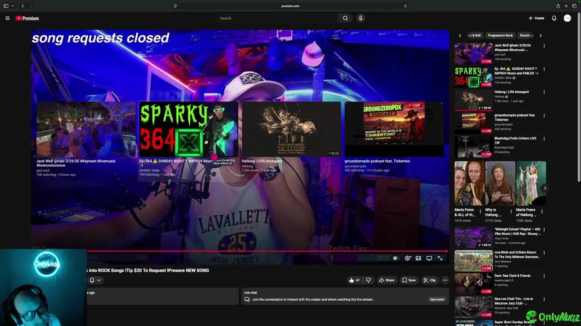The width and height of the screenshot is (581, 326).
Task: Open 'Dani- Rae Clark & Friends' title
Action: [x=512, y=275]
